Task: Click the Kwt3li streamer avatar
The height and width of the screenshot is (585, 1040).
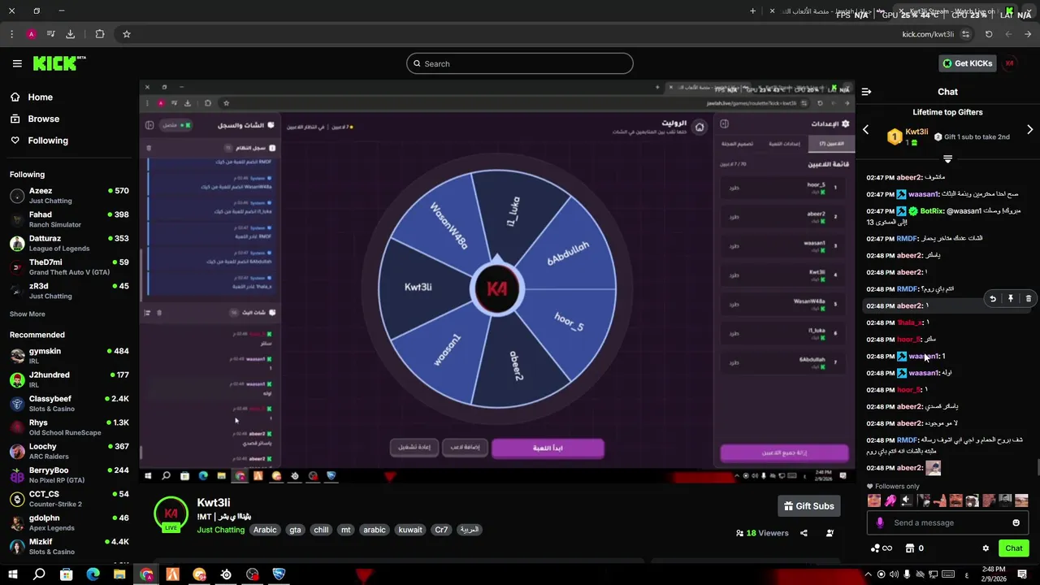Action: (171, 514)
